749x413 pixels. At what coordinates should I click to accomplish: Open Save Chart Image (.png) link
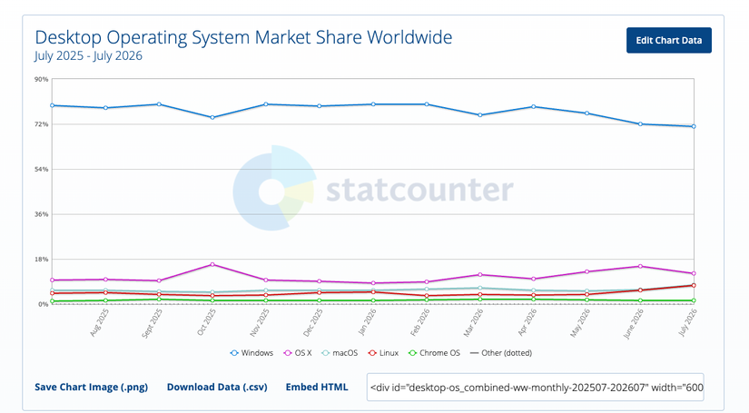pyautogui.click(x=91, y=387)
